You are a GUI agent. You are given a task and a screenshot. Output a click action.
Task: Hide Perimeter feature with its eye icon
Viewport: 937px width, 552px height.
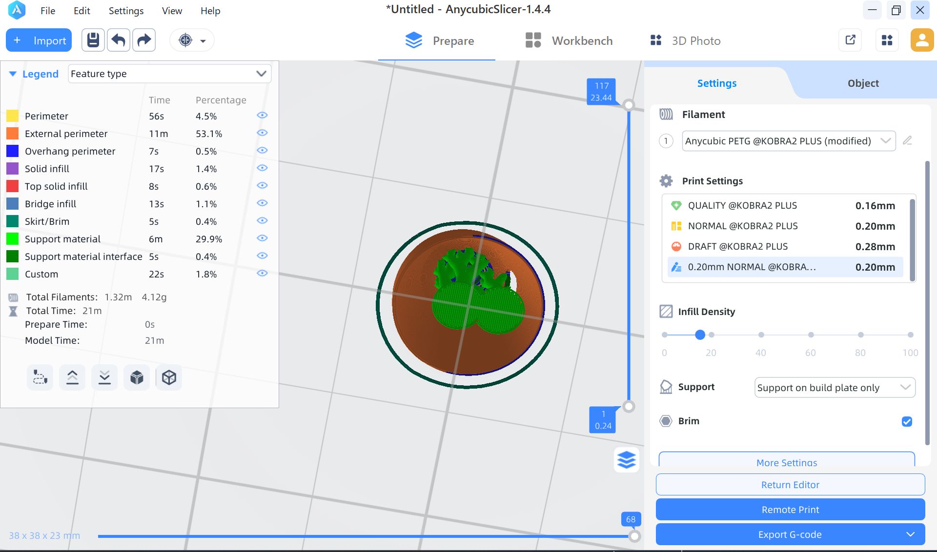[262, 115]
